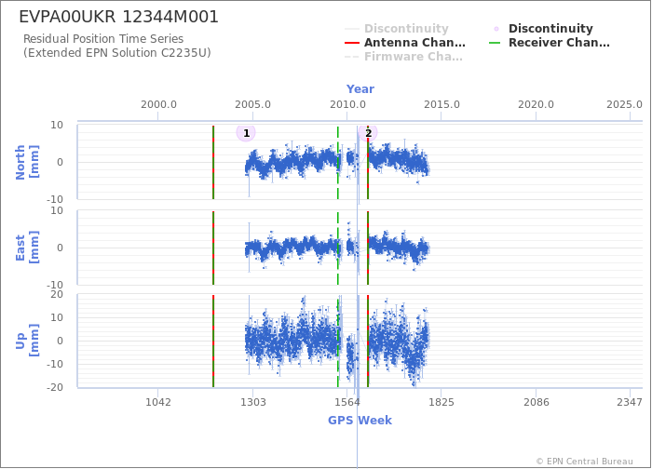
Task: Toggle the bold Discontinuity marker legend entry
Action: 543,28
